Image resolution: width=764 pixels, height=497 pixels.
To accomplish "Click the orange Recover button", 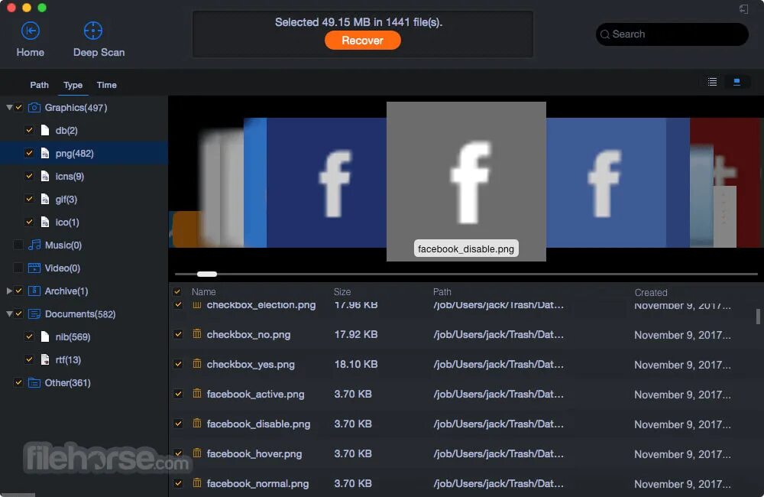I will (x=362, y=41).
